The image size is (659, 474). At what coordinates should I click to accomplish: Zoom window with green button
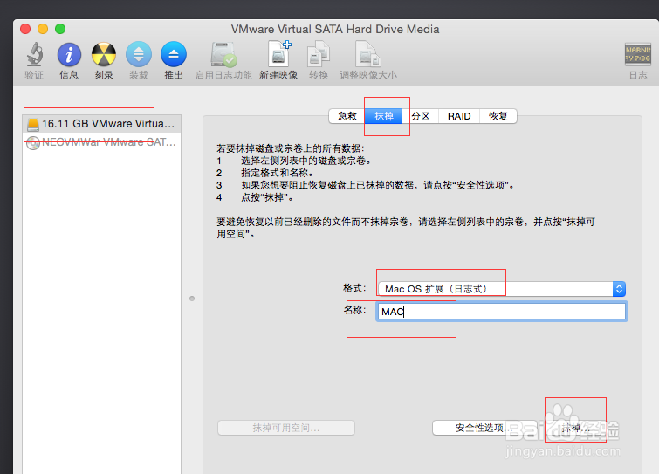[60, 29]
